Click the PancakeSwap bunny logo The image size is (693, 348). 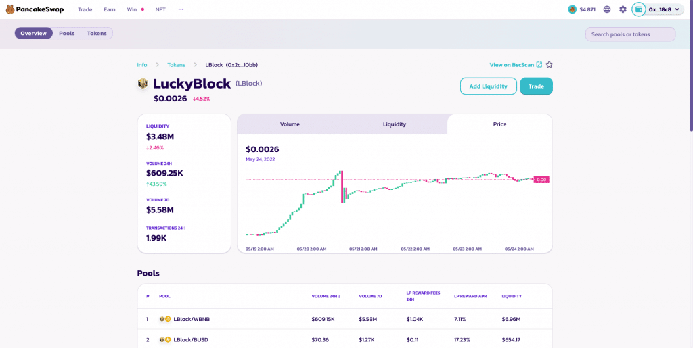tap(9, 9)
